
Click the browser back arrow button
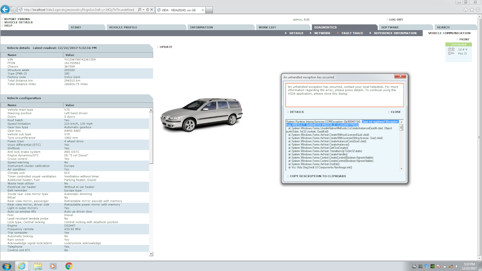(x=6, y=9)
